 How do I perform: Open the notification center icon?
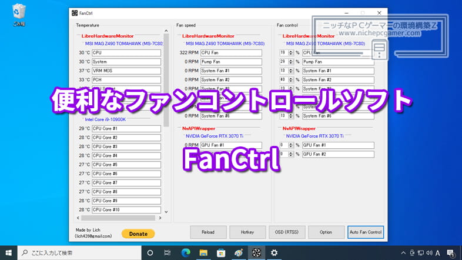(450, 252)
